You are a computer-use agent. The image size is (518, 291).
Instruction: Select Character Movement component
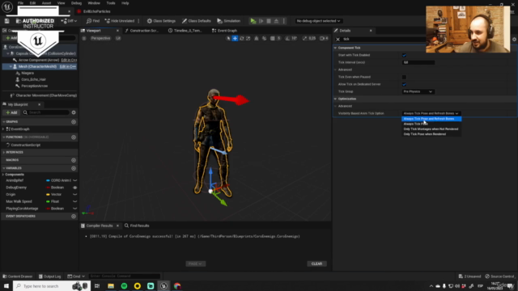[x=46, y=95]
